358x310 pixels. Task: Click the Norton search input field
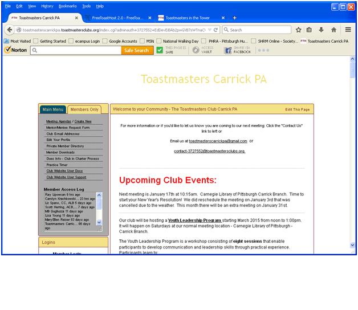click(x=76, y=50)
